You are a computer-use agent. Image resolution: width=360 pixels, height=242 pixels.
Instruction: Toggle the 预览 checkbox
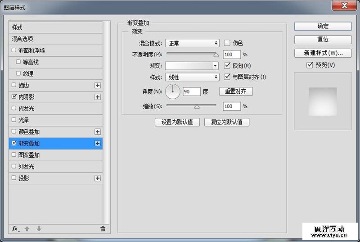click(x=309, y=65)
